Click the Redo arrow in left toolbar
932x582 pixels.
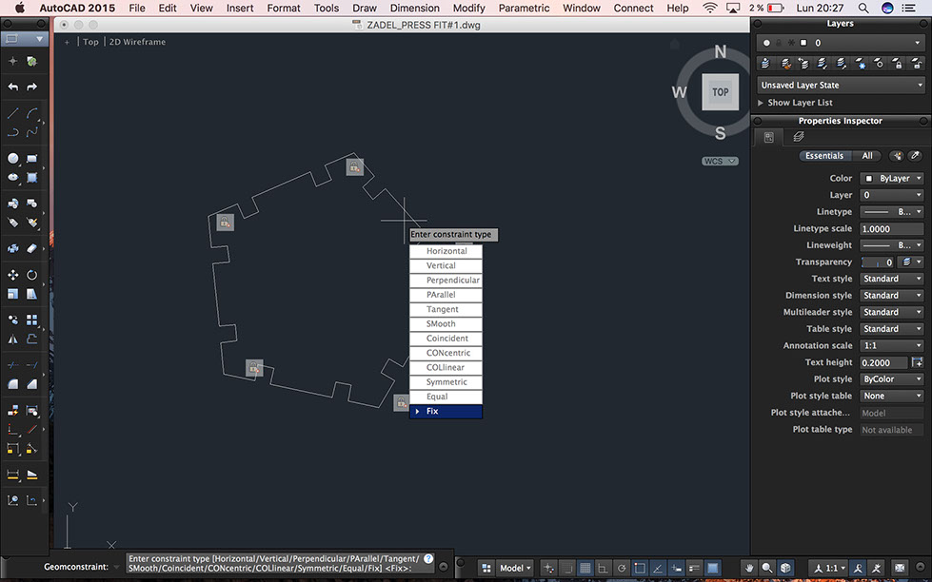[x=31, y=87]
